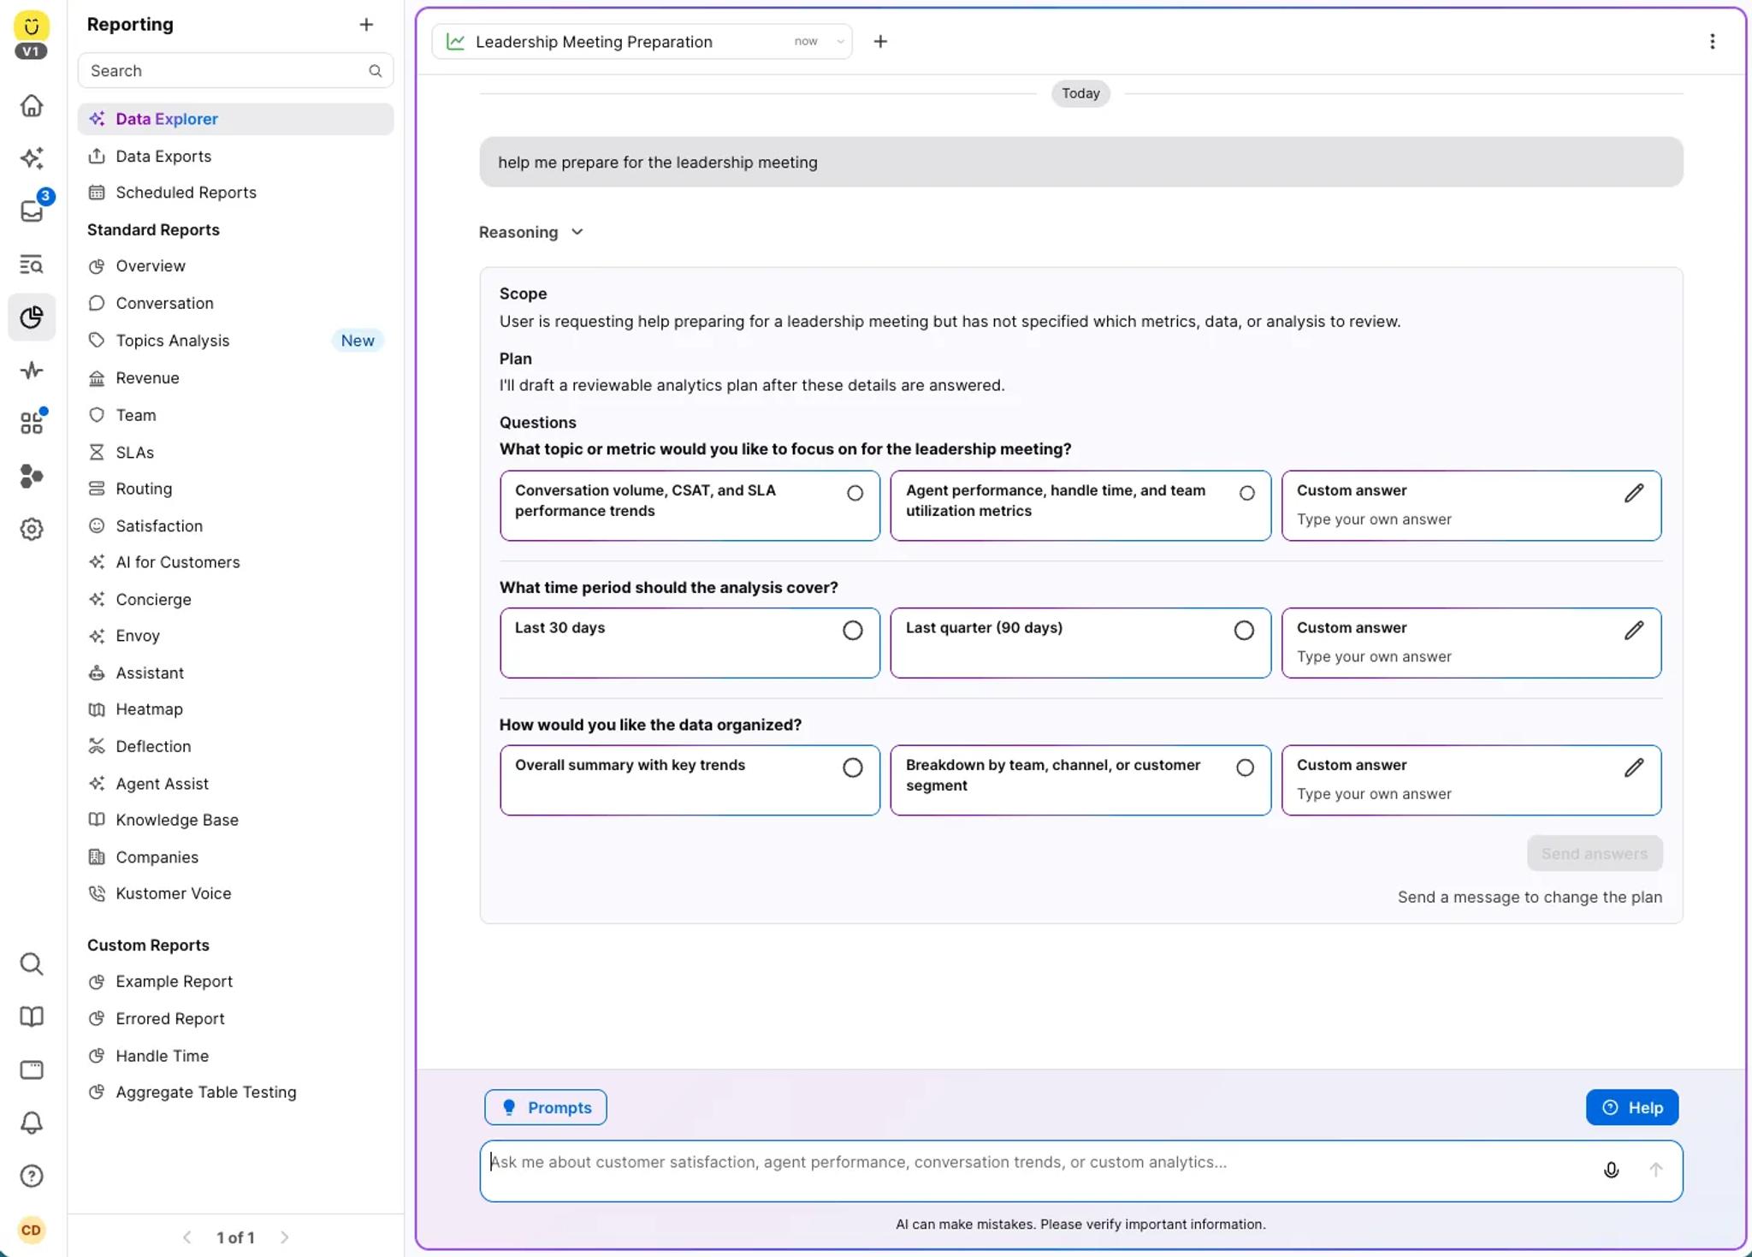Click the Send answers button
Image resolution: width=1752 pixels, height=1257 pixels.
1594,853
